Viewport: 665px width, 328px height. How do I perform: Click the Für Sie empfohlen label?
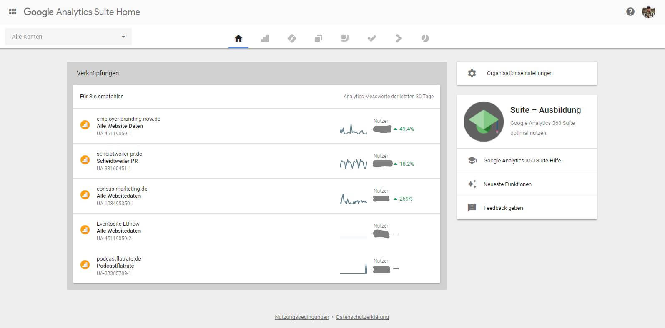(102, 97)
